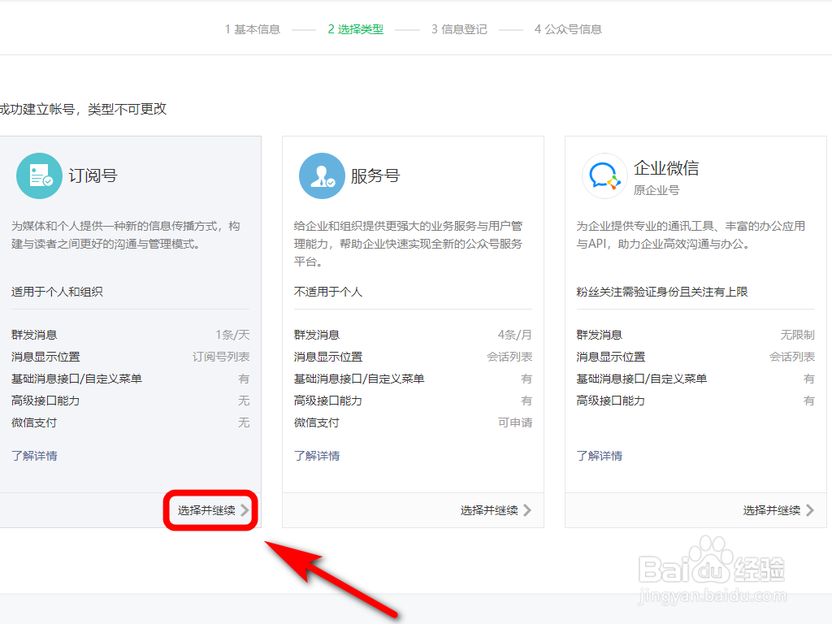This screenshot has width=832, height=624.
Task: Click step 3 信息登记
Action: point(459,29)
